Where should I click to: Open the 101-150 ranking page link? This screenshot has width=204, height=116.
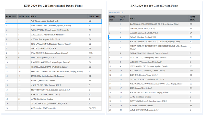tap(120, 12)
